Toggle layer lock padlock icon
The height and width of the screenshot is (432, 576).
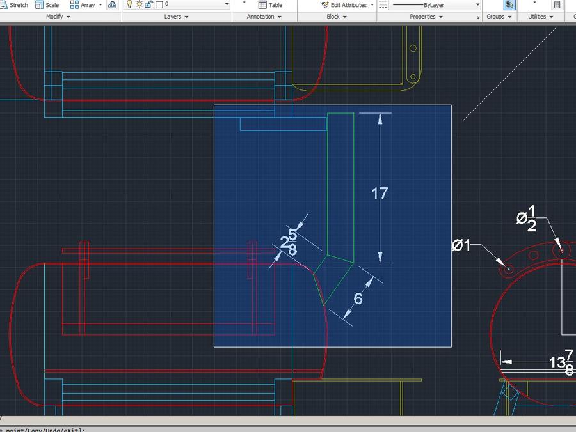pyautogui.click(x=148, y=4)
